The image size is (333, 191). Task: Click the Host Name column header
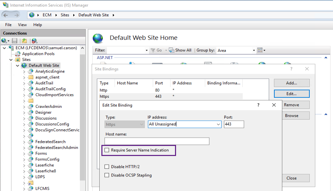[x=134, y=83]
